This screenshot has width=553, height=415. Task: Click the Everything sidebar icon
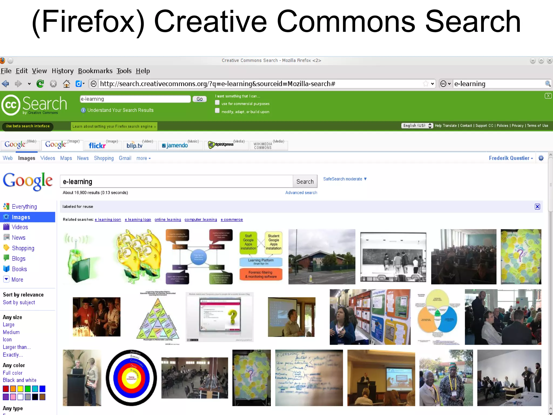[x=6, y=207]
